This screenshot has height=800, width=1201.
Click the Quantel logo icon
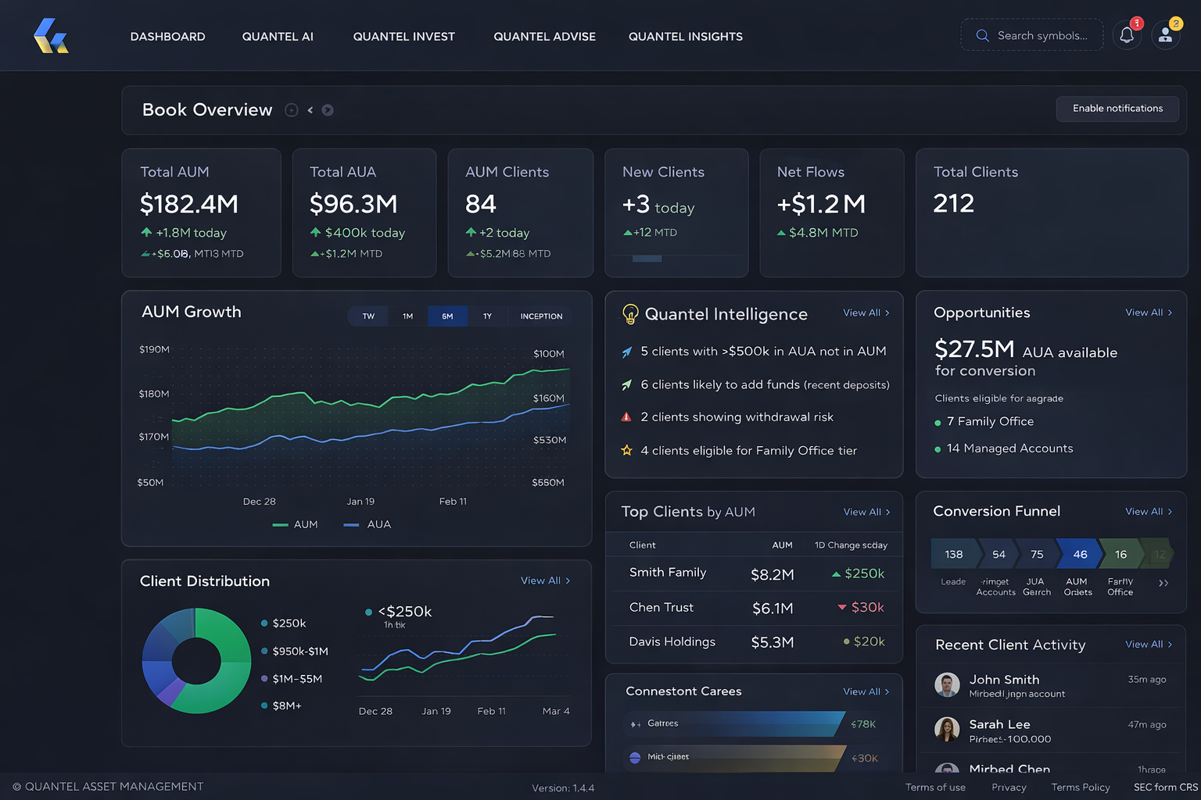51,36
